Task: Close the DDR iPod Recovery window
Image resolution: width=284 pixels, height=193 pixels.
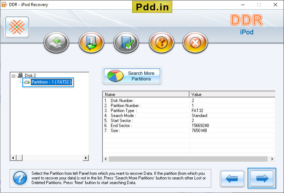Action: coord(275,5)
